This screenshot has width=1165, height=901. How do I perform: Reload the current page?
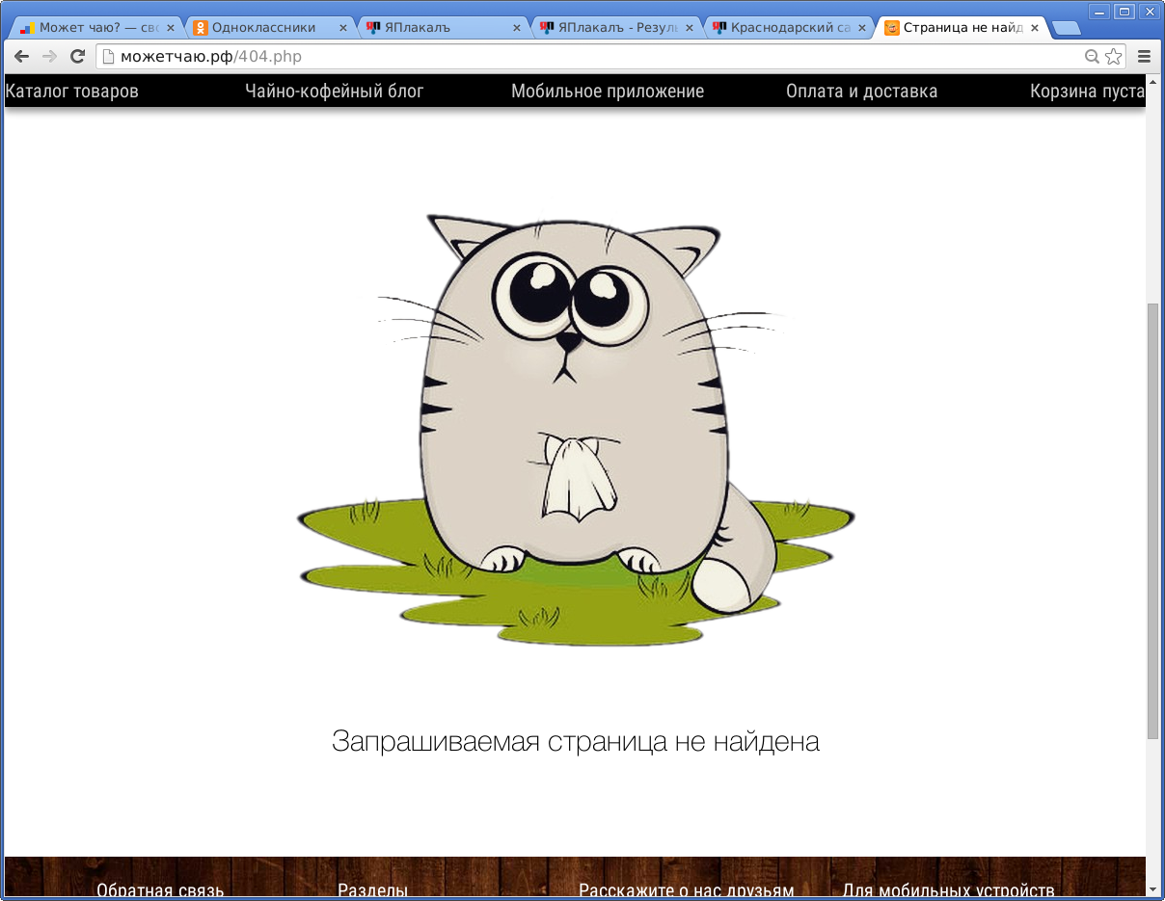click(75, 56)
